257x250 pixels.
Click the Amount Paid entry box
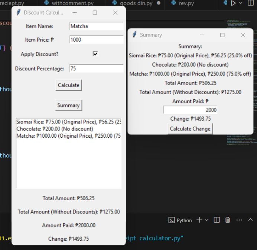pos(190,110)
